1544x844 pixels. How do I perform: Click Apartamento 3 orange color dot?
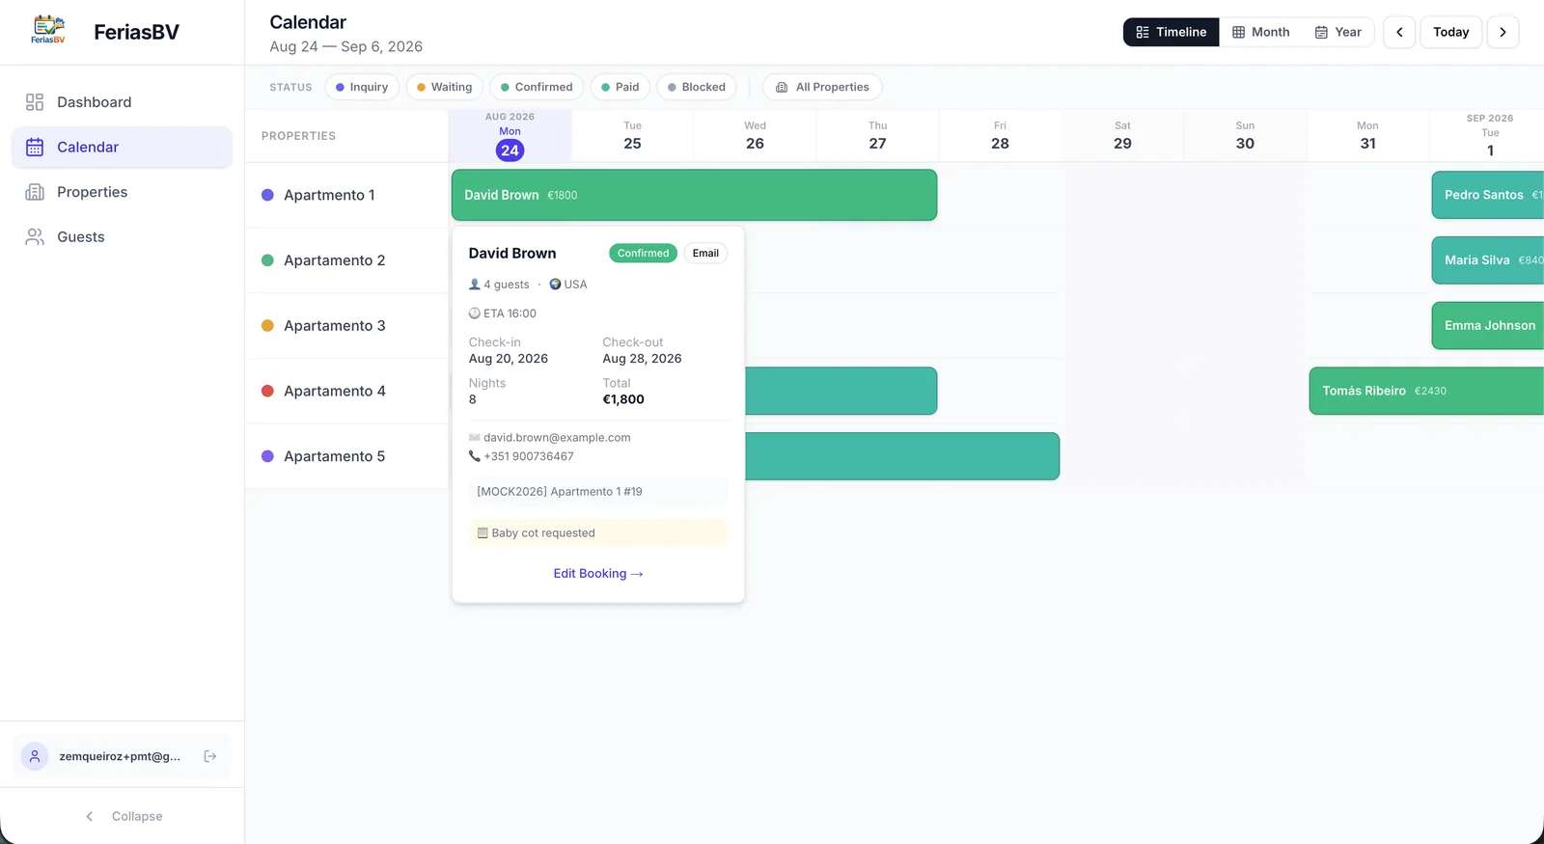pyautogui.click(x=267, y=326)
